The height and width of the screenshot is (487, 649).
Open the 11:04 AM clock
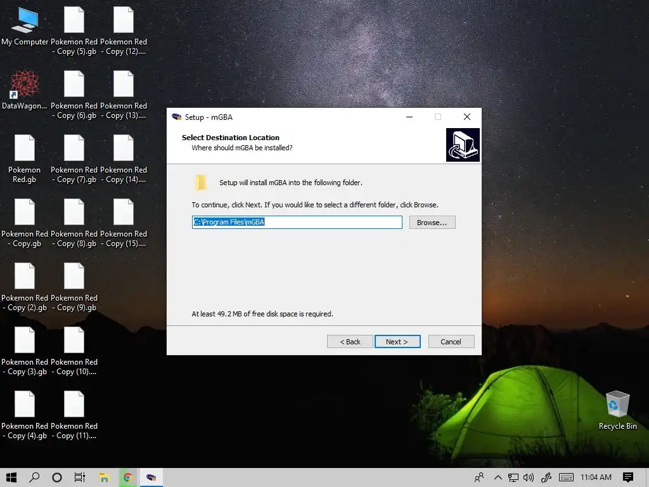596,477
